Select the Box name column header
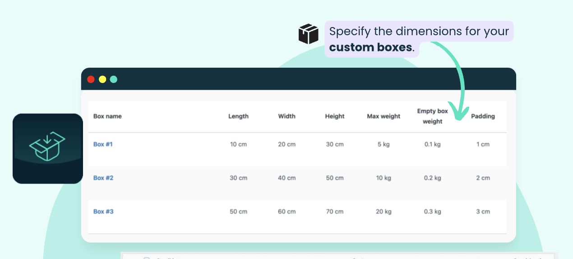The image size is (573, 259). tap(107, 116)
